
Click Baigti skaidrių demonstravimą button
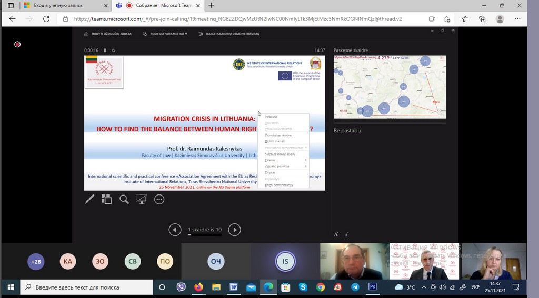[229, 34]
